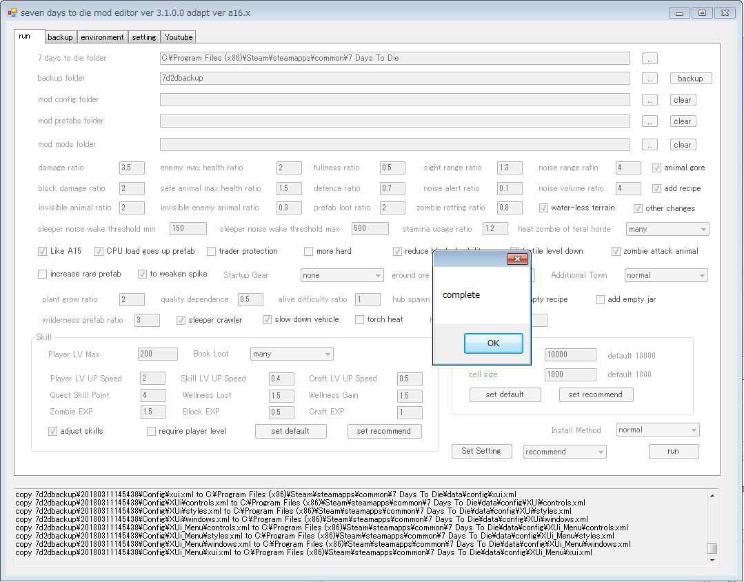Click enemy max health ratio field

click(x=289, y=168)
